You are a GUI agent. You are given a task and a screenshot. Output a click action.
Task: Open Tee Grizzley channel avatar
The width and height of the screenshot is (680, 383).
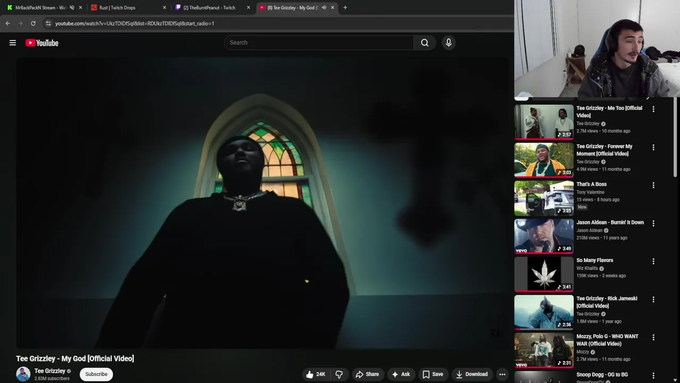(23, 374)
